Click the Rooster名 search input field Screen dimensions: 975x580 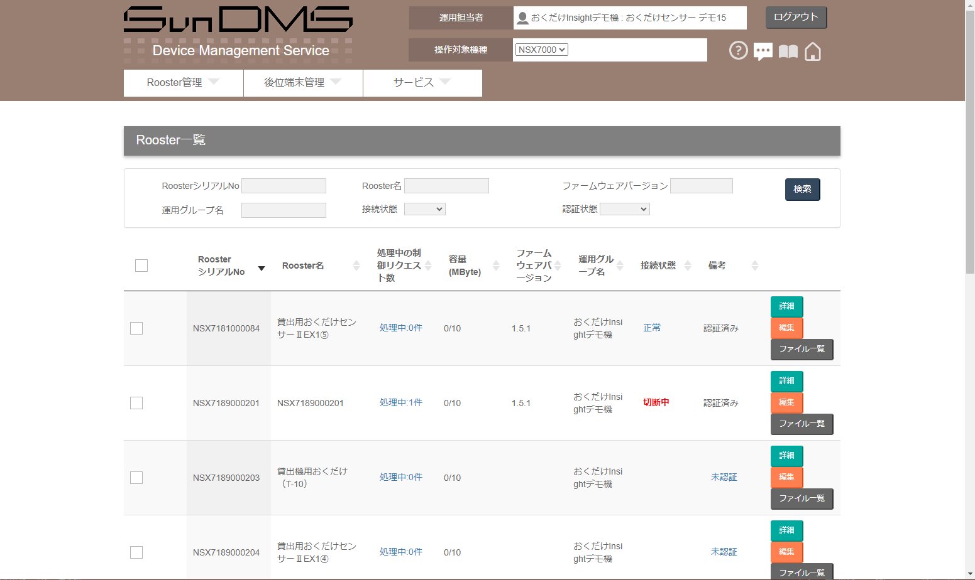point(446,185)
